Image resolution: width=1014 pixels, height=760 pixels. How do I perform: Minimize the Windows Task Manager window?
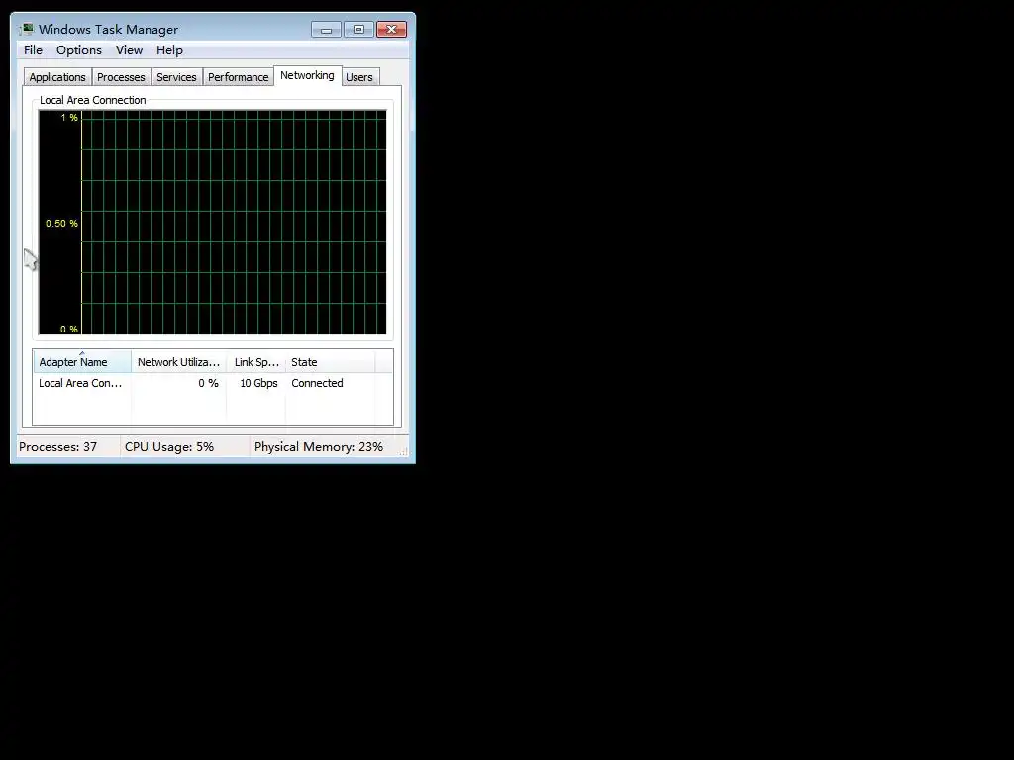(x=326, y=30)
